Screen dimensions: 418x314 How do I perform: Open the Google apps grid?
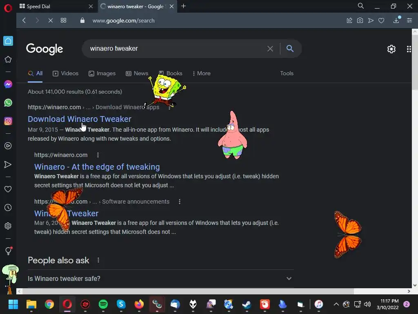(x=409, y=49)
